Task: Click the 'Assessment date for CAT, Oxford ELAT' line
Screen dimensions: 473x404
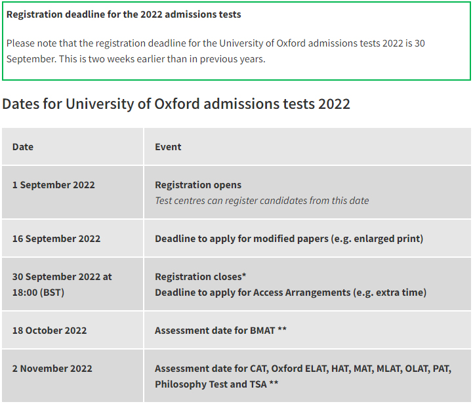Action: click(x=302, y=369)
